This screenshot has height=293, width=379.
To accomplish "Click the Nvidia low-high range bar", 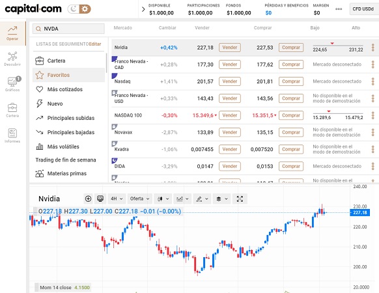I will click(338, 48).
